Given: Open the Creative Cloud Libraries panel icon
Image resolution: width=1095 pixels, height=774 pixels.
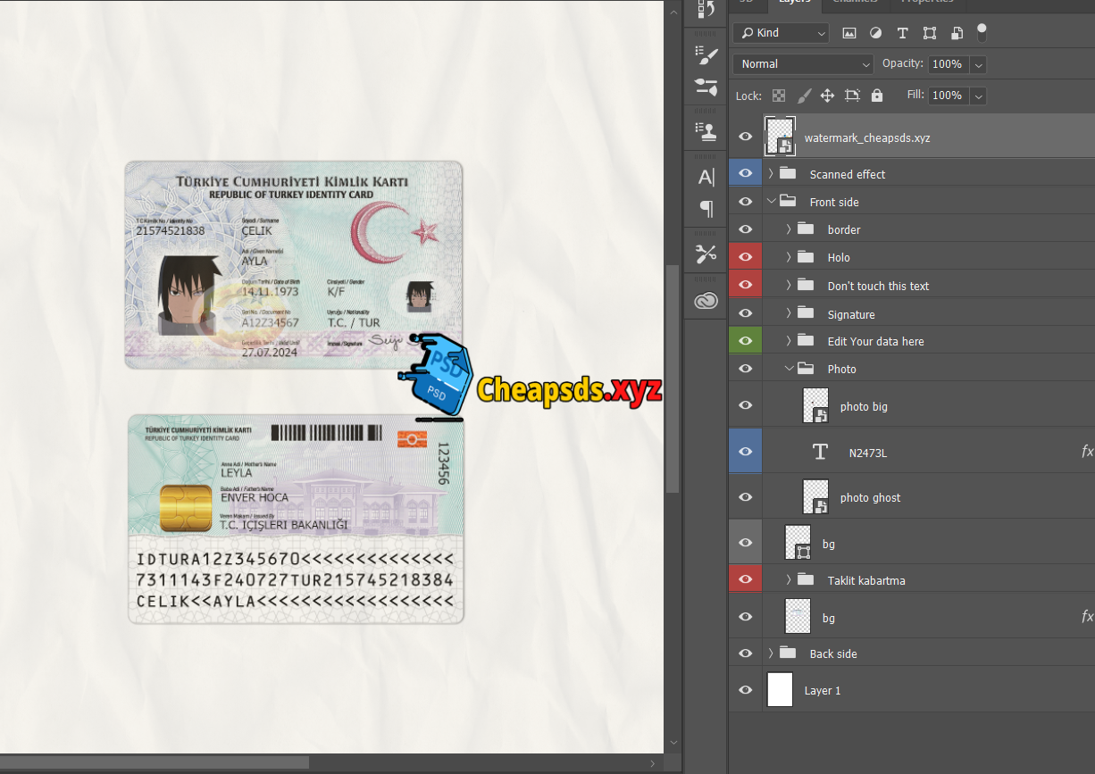Looking at the screenshot, I should 706,301.
